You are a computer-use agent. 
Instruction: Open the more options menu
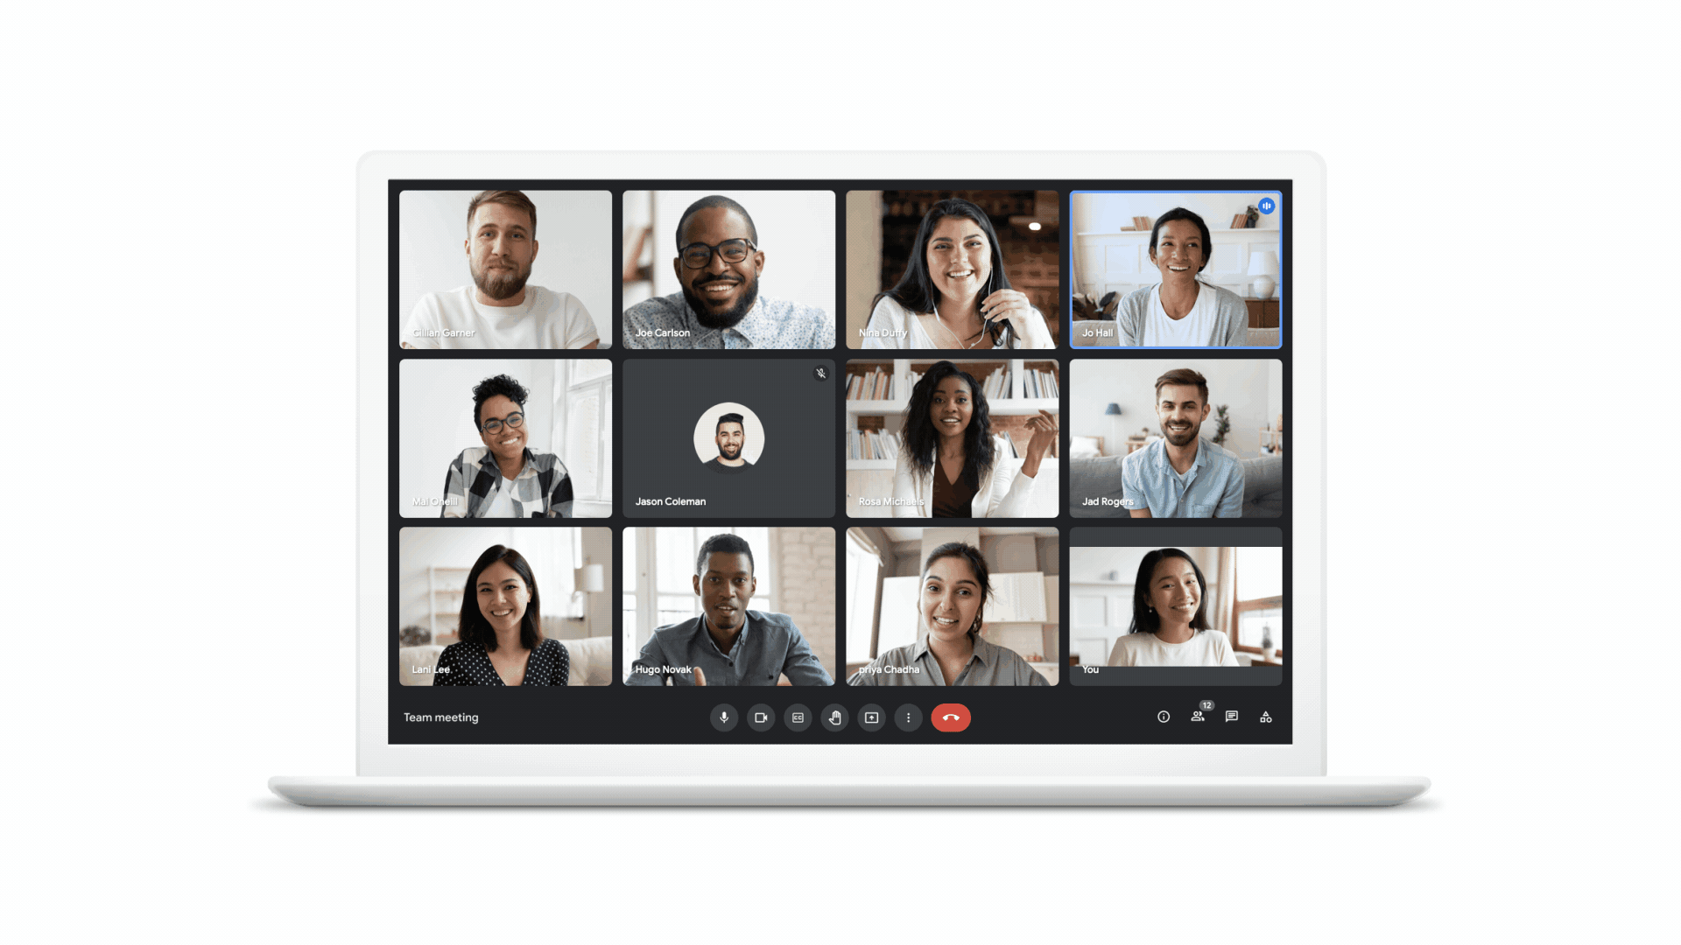[909, 717]
